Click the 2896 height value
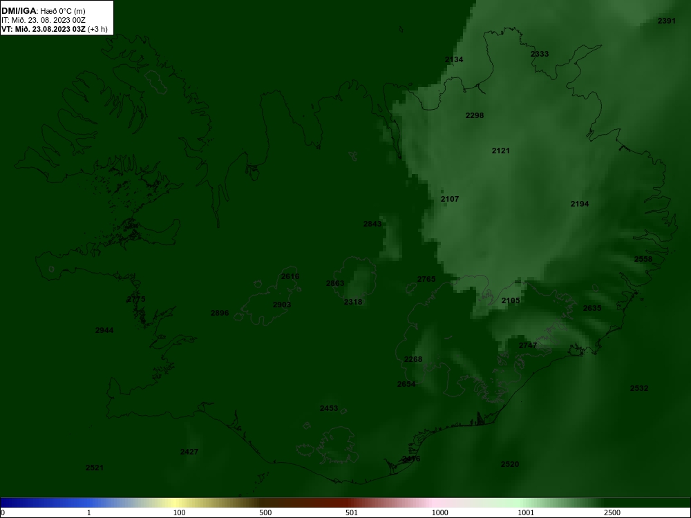Viewport: 691px width, 518px height. (220, 313)
